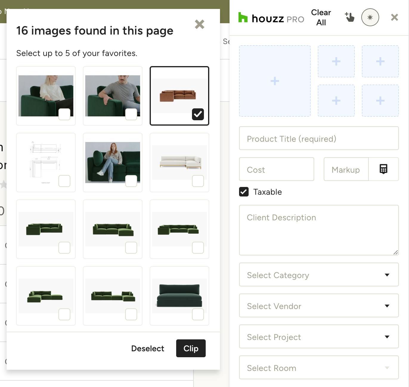Click the Clear All button
Screen dimensions: 409x387
[x=321, y=17]
